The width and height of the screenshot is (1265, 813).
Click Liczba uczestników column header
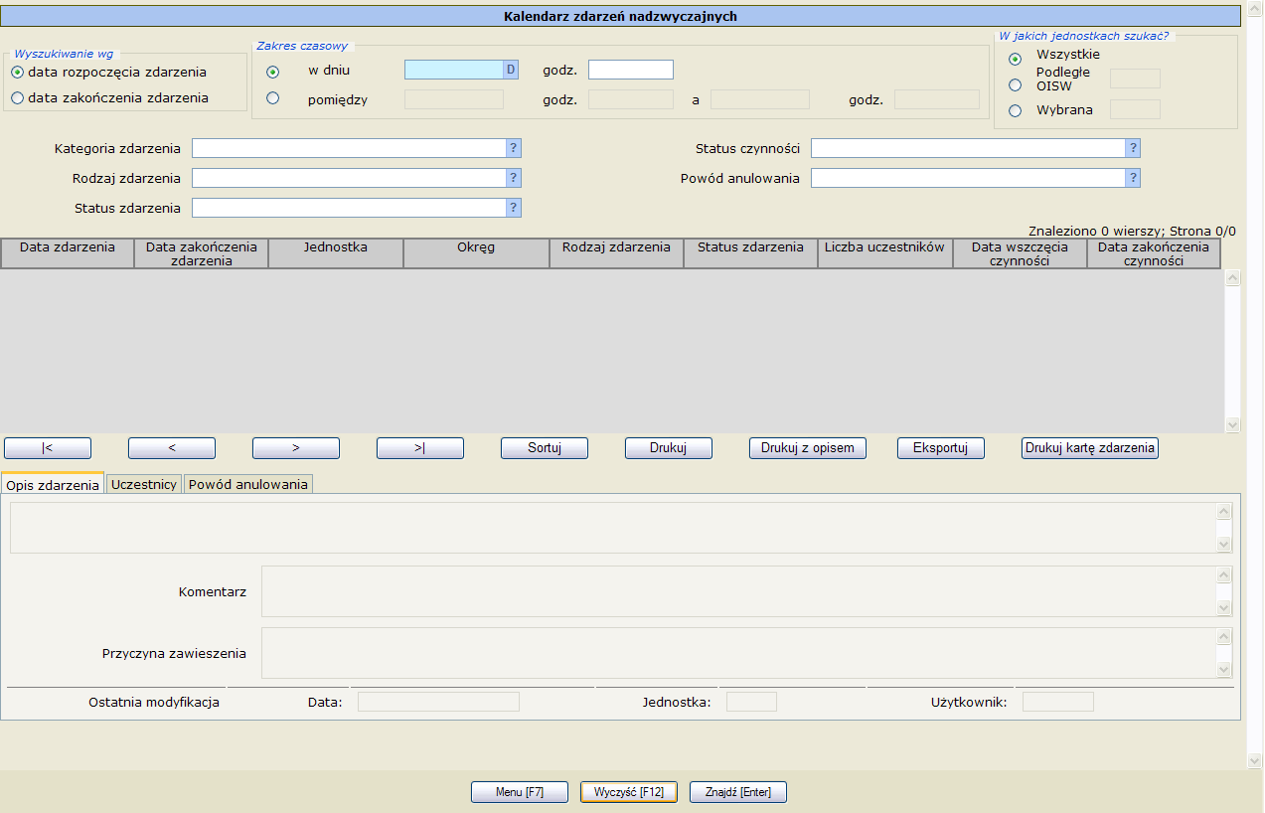click(885, 253)
